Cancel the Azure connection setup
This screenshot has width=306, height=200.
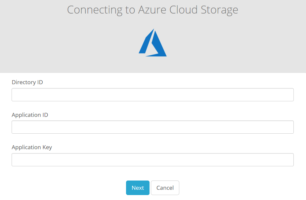[165, 188]
